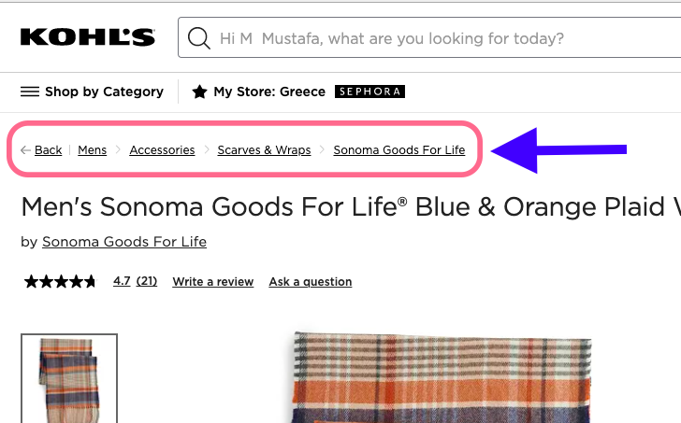Open the Shop by Category menu
Screen dimensions: 681x423
point(104,92)
